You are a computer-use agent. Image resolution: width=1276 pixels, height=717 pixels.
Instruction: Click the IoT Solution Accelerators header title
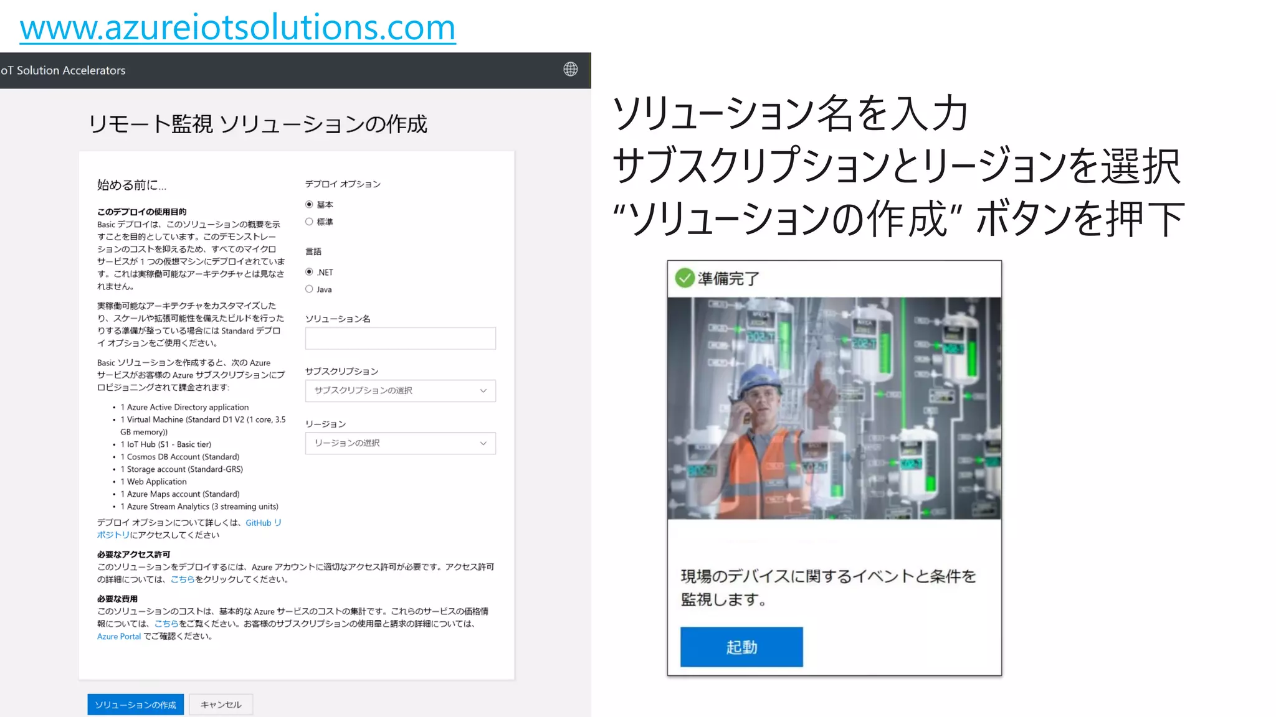click(63, 70)
